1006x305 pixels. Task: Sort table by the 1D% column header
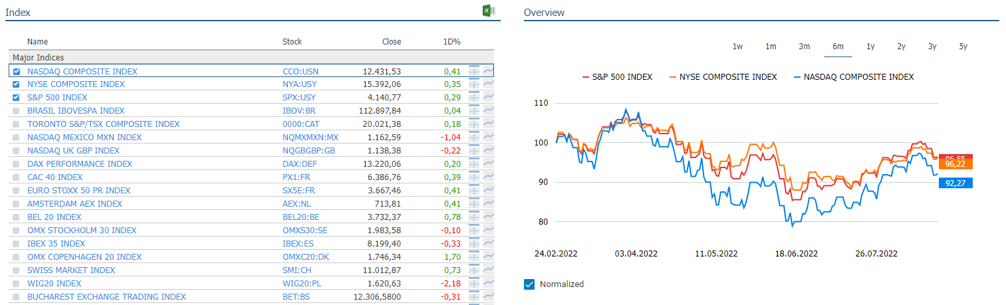(x=452, y=42)
